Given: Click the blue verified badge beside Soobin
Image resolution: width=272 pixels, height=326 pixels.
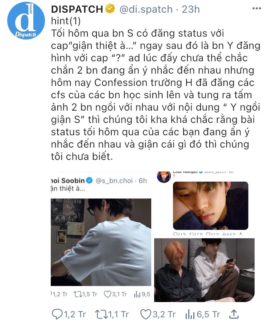Looking at the screenshot, I should tap(90, 181).
